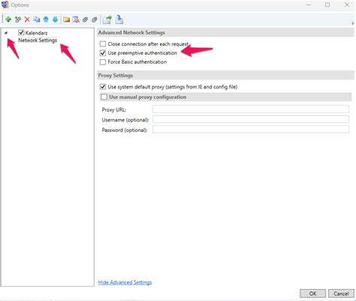This screenshot has width=356, height=301.
Task: Click the clear cache icon with red X
Action: click(76, 20)
